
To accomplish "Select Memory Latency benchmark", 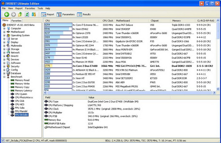I will (x=24, y=91).
